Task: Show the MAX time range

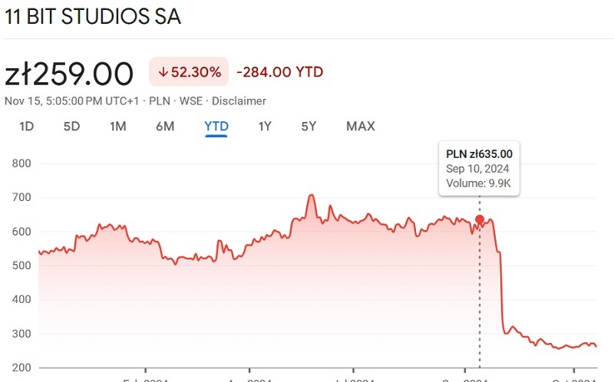Action: coord(360,127)
